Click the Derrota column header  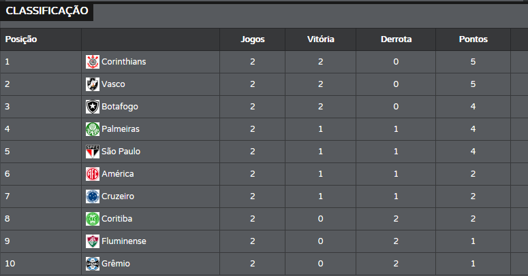(396, 39)
